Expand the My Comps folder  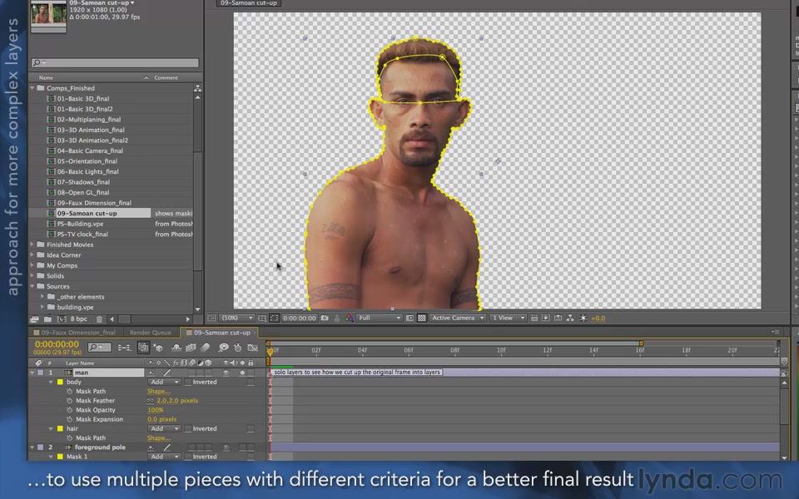point(32,265)
